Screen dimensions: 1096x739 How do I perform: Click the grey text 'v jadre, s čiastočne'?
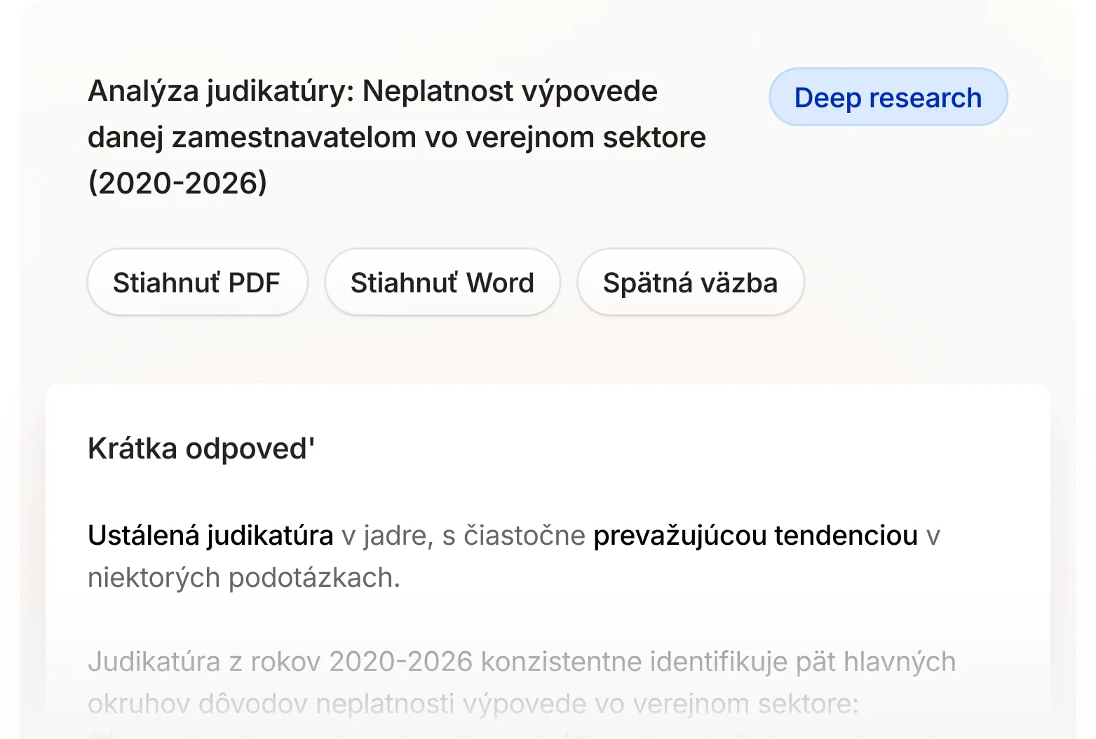463,536
